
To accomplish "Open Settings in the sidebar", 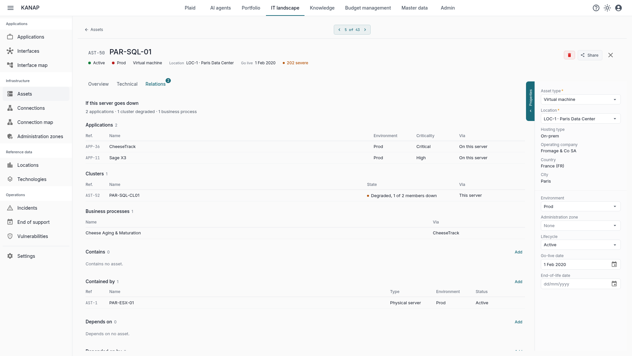I will [36, 256].
